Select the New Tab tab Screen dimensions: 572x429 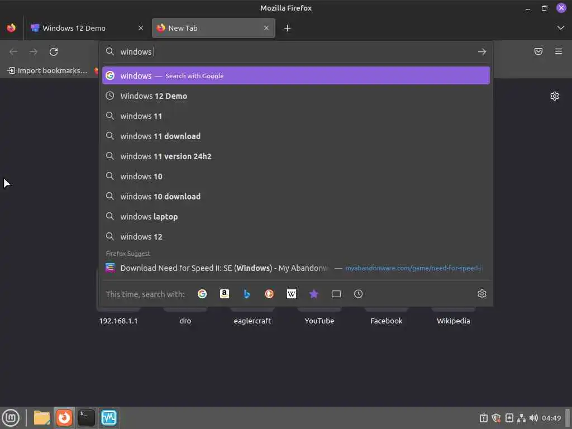click(213, 28)
